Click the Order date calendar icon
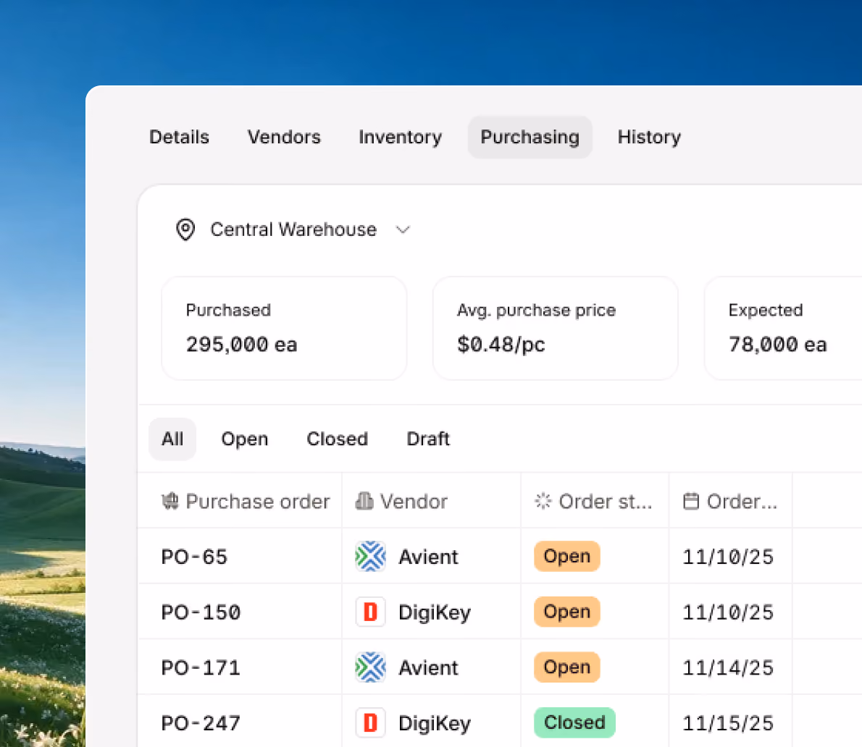 (691, 501)
